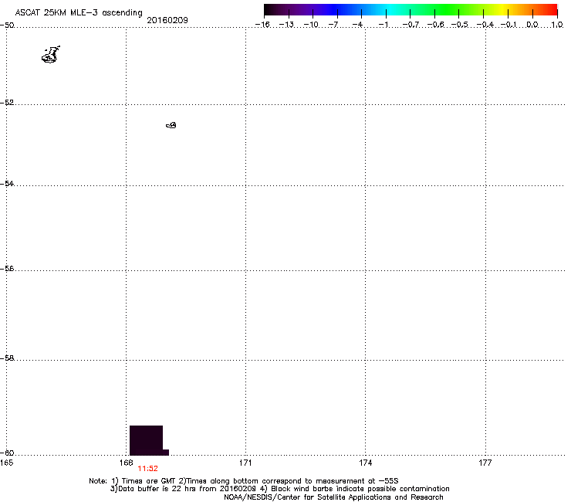
Task: Click the -0.1 color scale label
Action: point(508,25)
